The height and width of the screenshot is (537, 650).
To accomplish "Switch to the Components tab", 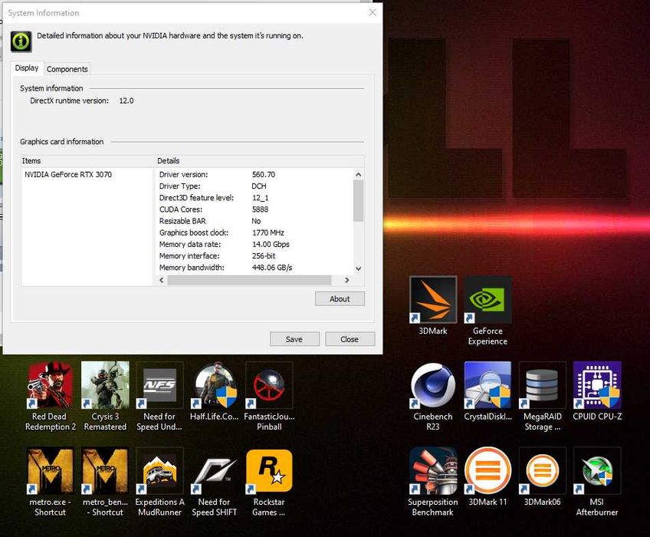I will pyautogui.click(x=67, y=69).
